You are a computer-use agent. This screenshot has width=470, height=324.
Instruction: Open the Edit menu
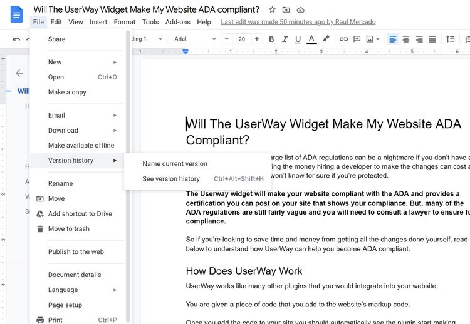(x=56, y=22)
